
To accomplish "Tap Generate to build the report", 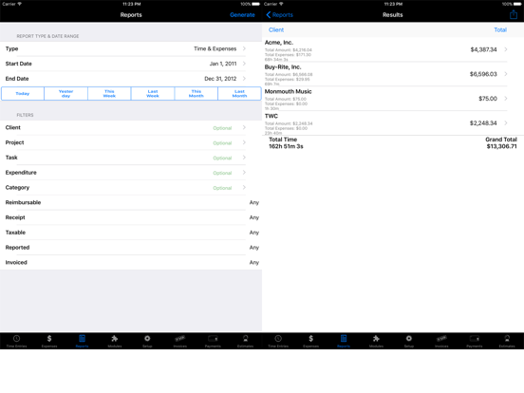I will pyautogui.click(x=242, y=14).
